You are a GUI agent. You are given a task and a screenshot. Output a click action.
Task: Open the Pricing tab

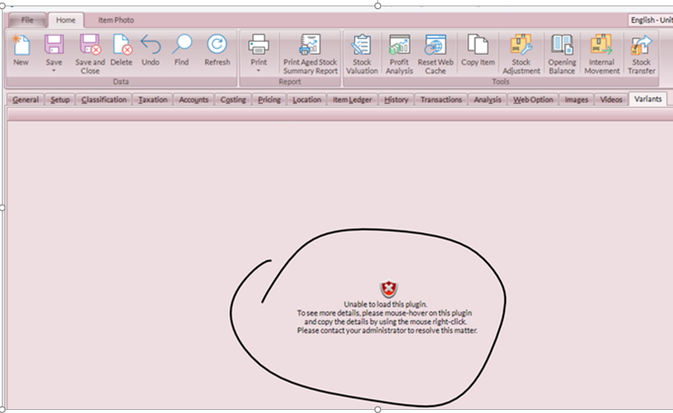tap(269, 99)
